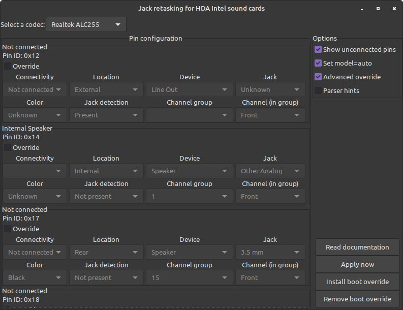
Task: Open Rear Location dropdown
Action: [x=106, y=252]
